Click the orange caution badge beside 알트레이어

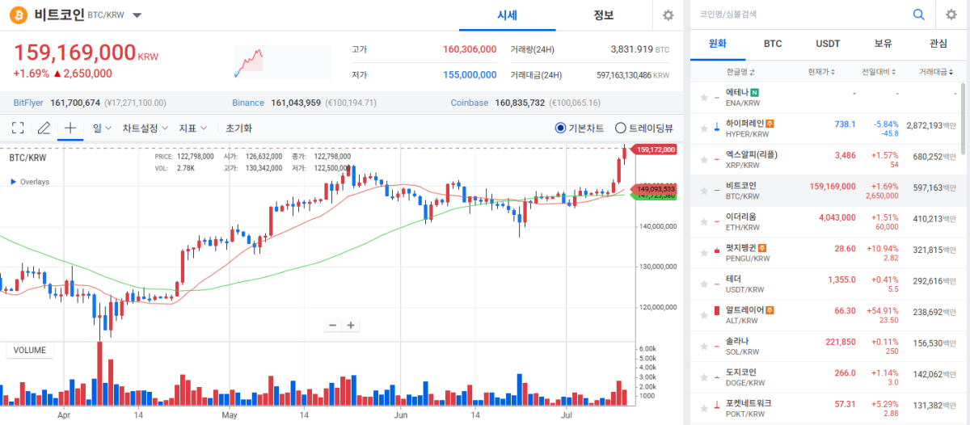(x=770, y=309)
